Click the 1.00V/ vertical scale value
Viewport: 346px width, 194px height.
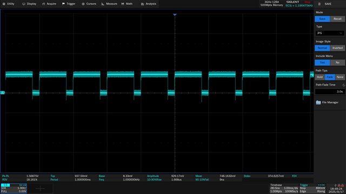click(x=22, y=188)
